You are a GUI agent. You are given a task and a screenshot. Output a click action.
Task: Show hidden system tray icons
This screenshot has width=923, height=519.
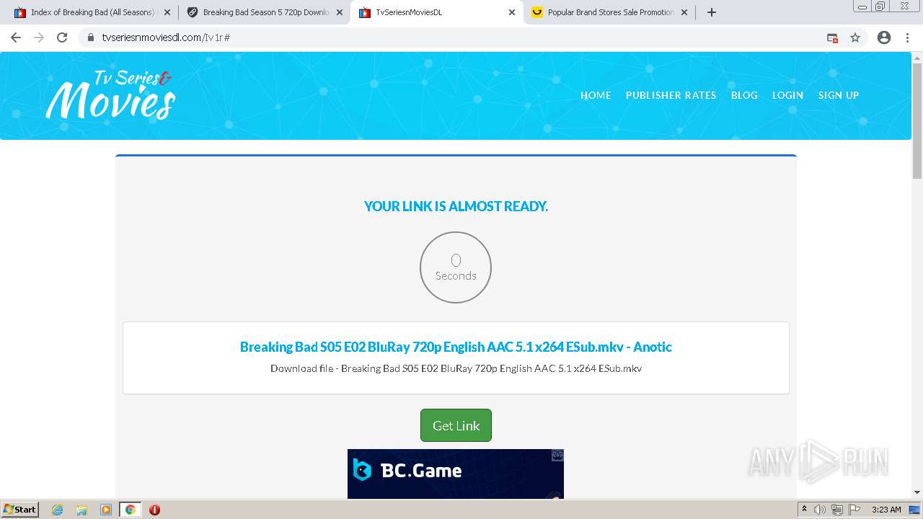pyautogui.click(x=804, y=510)
